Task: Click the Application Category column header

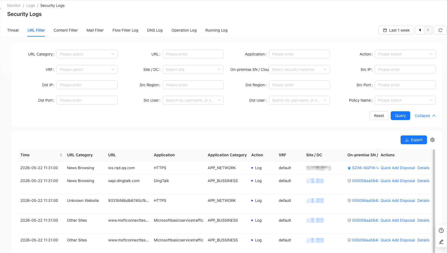Action: 227,155
